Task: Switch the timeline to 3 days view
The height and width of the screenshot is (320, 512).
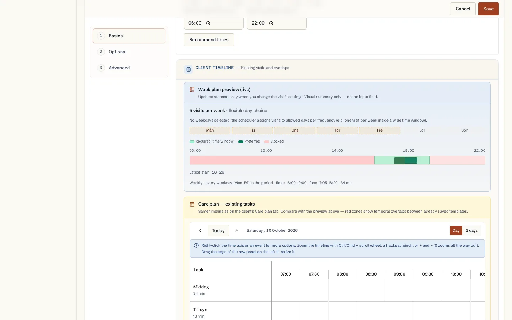Action: coord(472,231)
